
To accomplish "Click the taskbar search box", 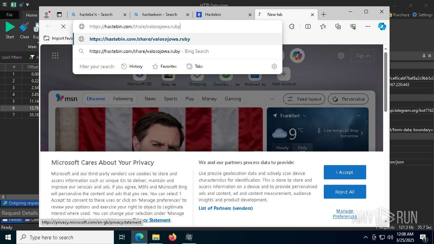I will tap(65, 237).
